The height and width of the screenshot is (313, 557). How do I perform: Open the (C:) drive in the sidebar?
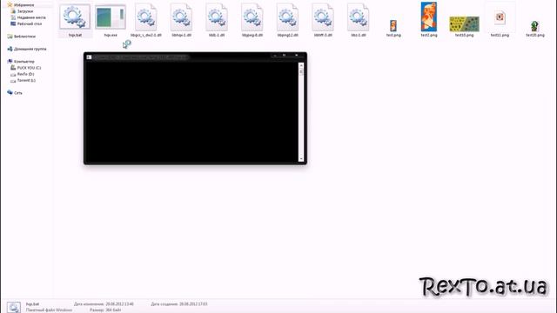tap(25, 68)
